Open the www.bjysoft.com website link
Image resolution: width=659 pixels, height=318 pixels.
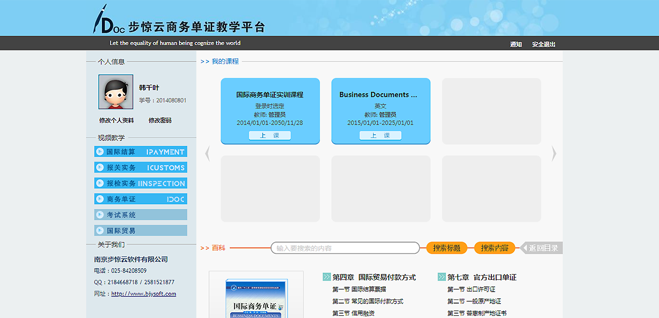tap(143, 294)
